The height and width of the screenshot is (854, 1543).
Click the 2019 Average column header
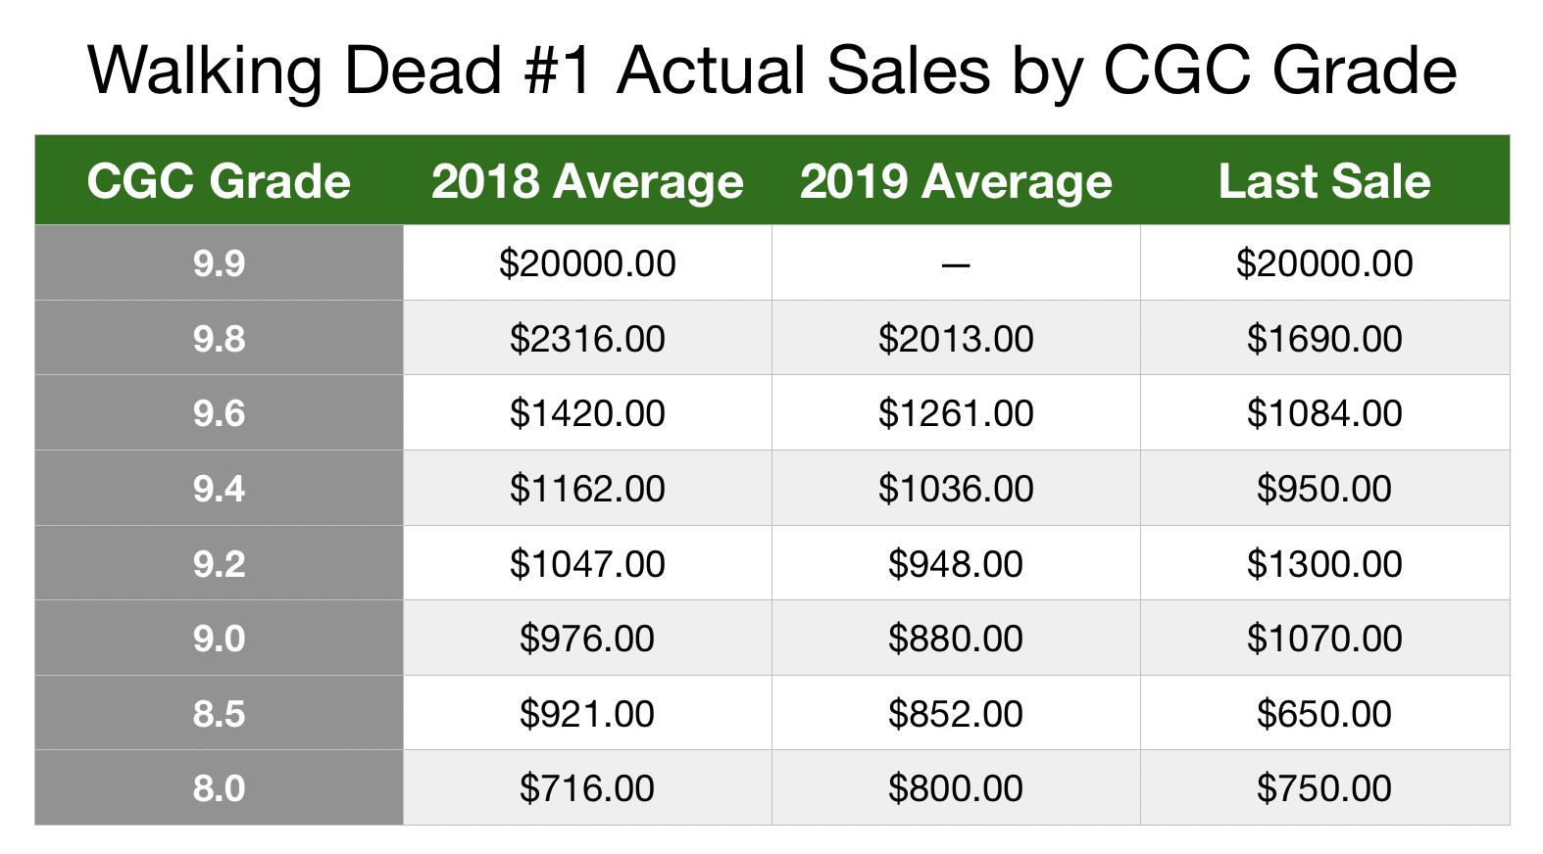click(x=956, y=181)
